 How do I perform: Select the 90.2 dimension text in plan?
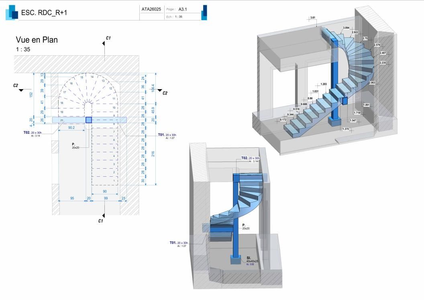(x=71, y=128)
